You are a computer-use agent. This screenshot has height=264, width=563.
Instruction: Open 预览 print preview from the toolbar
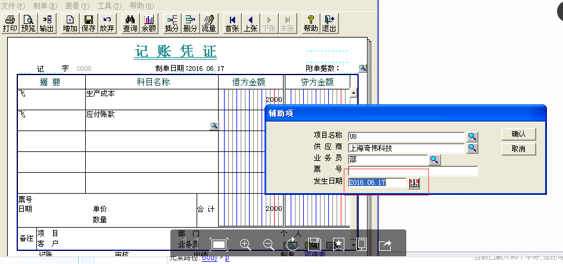pos(28,24)
